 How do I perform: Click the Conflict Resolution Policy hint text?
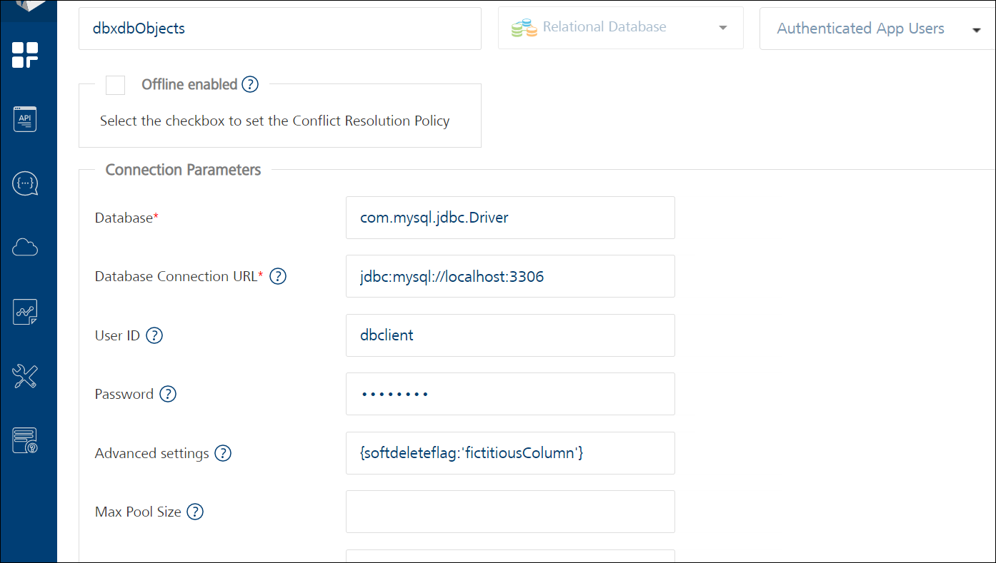(x=275, y=121)
